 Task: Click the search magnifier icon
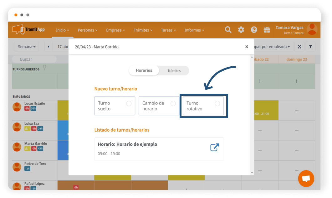(x=228, y=30)
